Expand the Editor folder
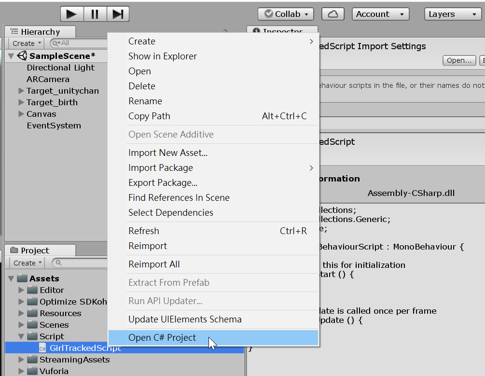 click(21, 290)
